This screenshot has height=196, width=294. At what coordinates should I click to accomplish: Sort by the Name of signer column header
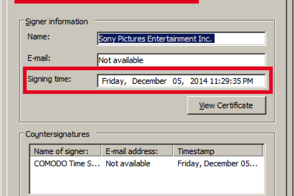point(66,151)
